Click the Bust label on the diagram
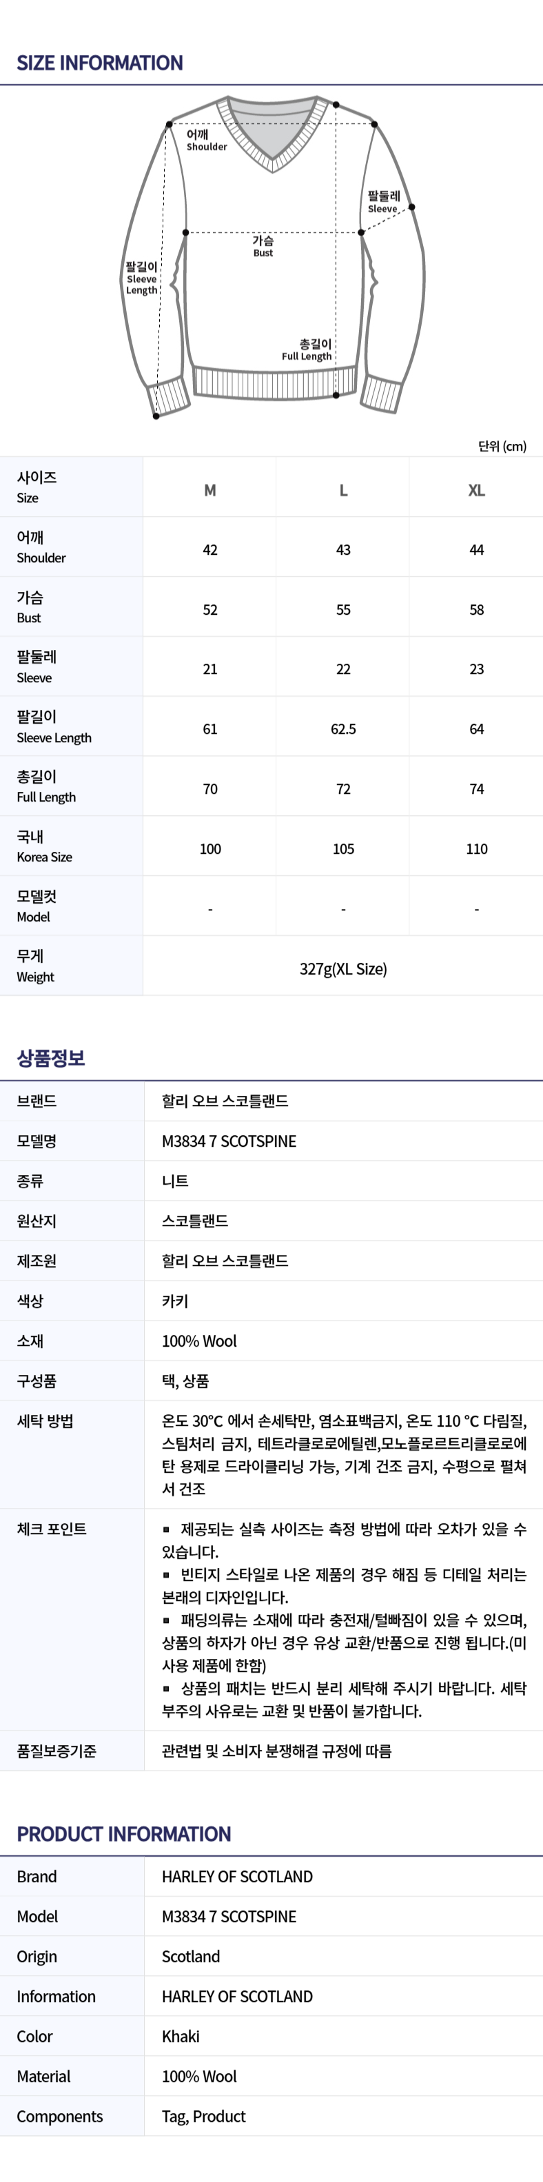543x2182 pixels. point(263,245)
